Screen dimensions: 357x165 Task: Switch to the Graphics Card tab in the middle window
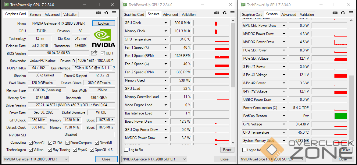click(x=134, y=15)
